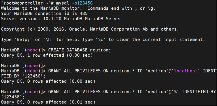Click Query OK, 1 row affected output

(47, 55)
